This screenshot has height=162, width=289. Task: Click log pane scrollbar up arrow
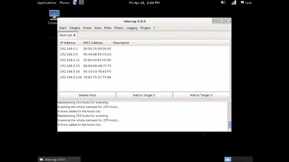click(x=230, y=103)
